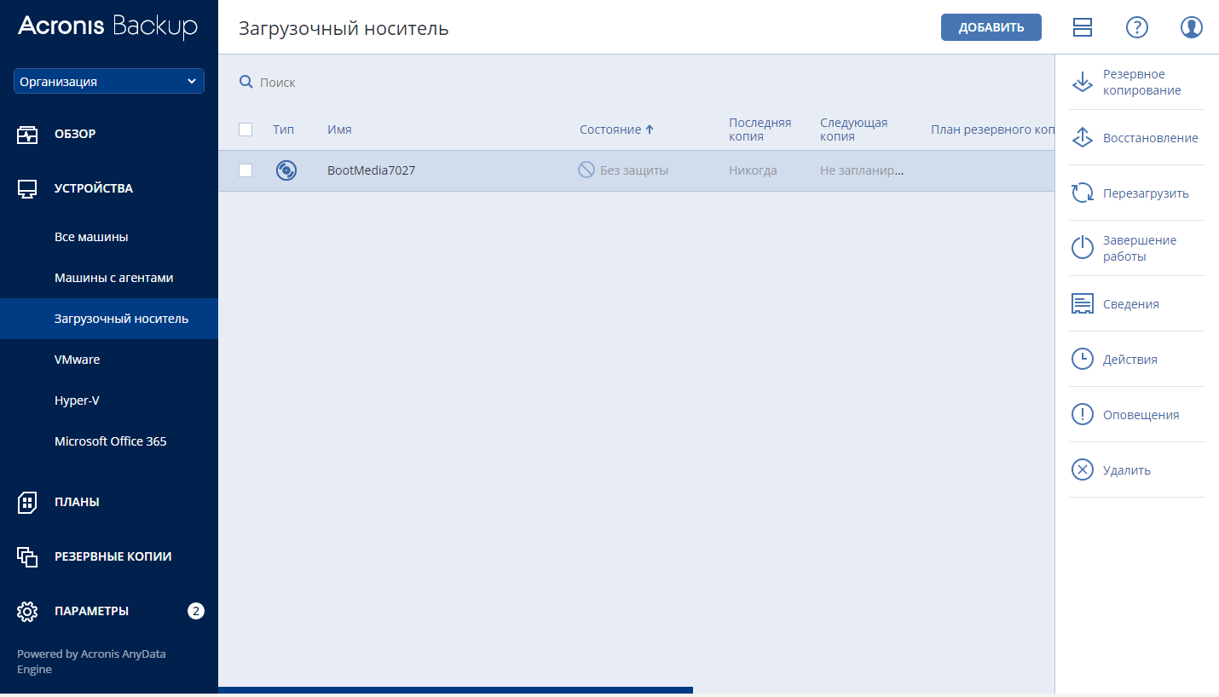Expand the Организация dropdown
Viewport: 1219px width, 697px height.
point(108,82)
